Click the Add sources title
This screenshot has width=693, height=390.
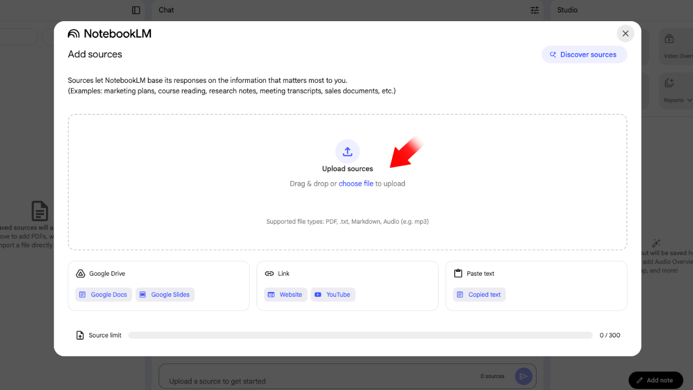point(95,54)
